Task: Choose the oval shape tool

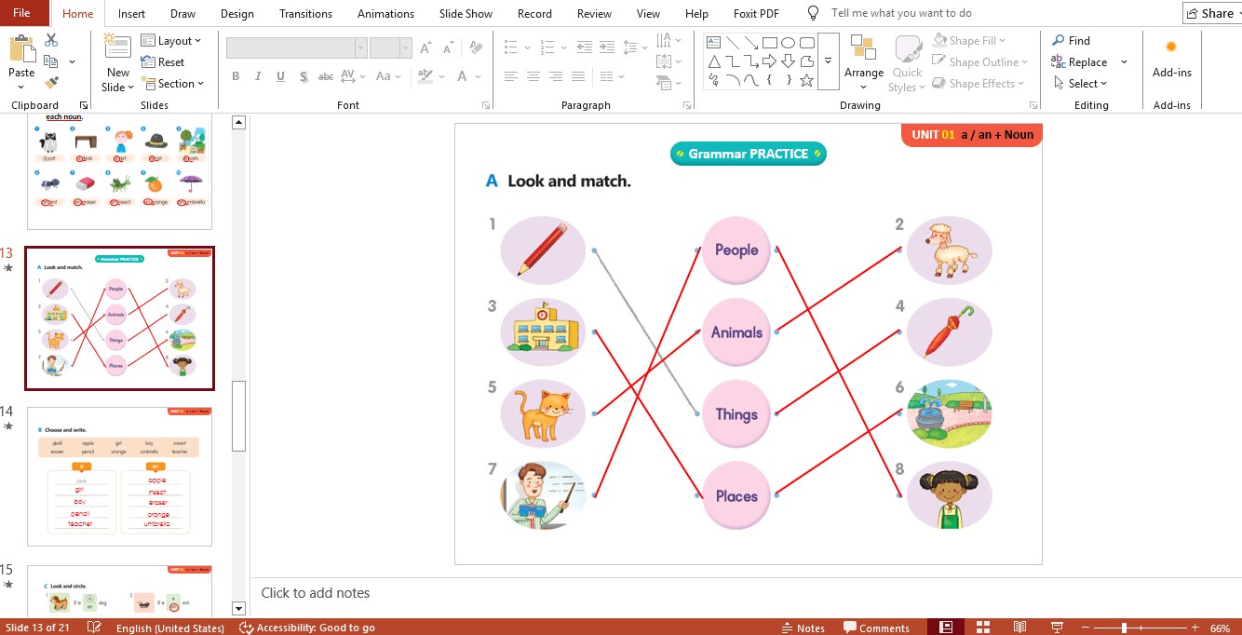Action: (x=788, y=42)
